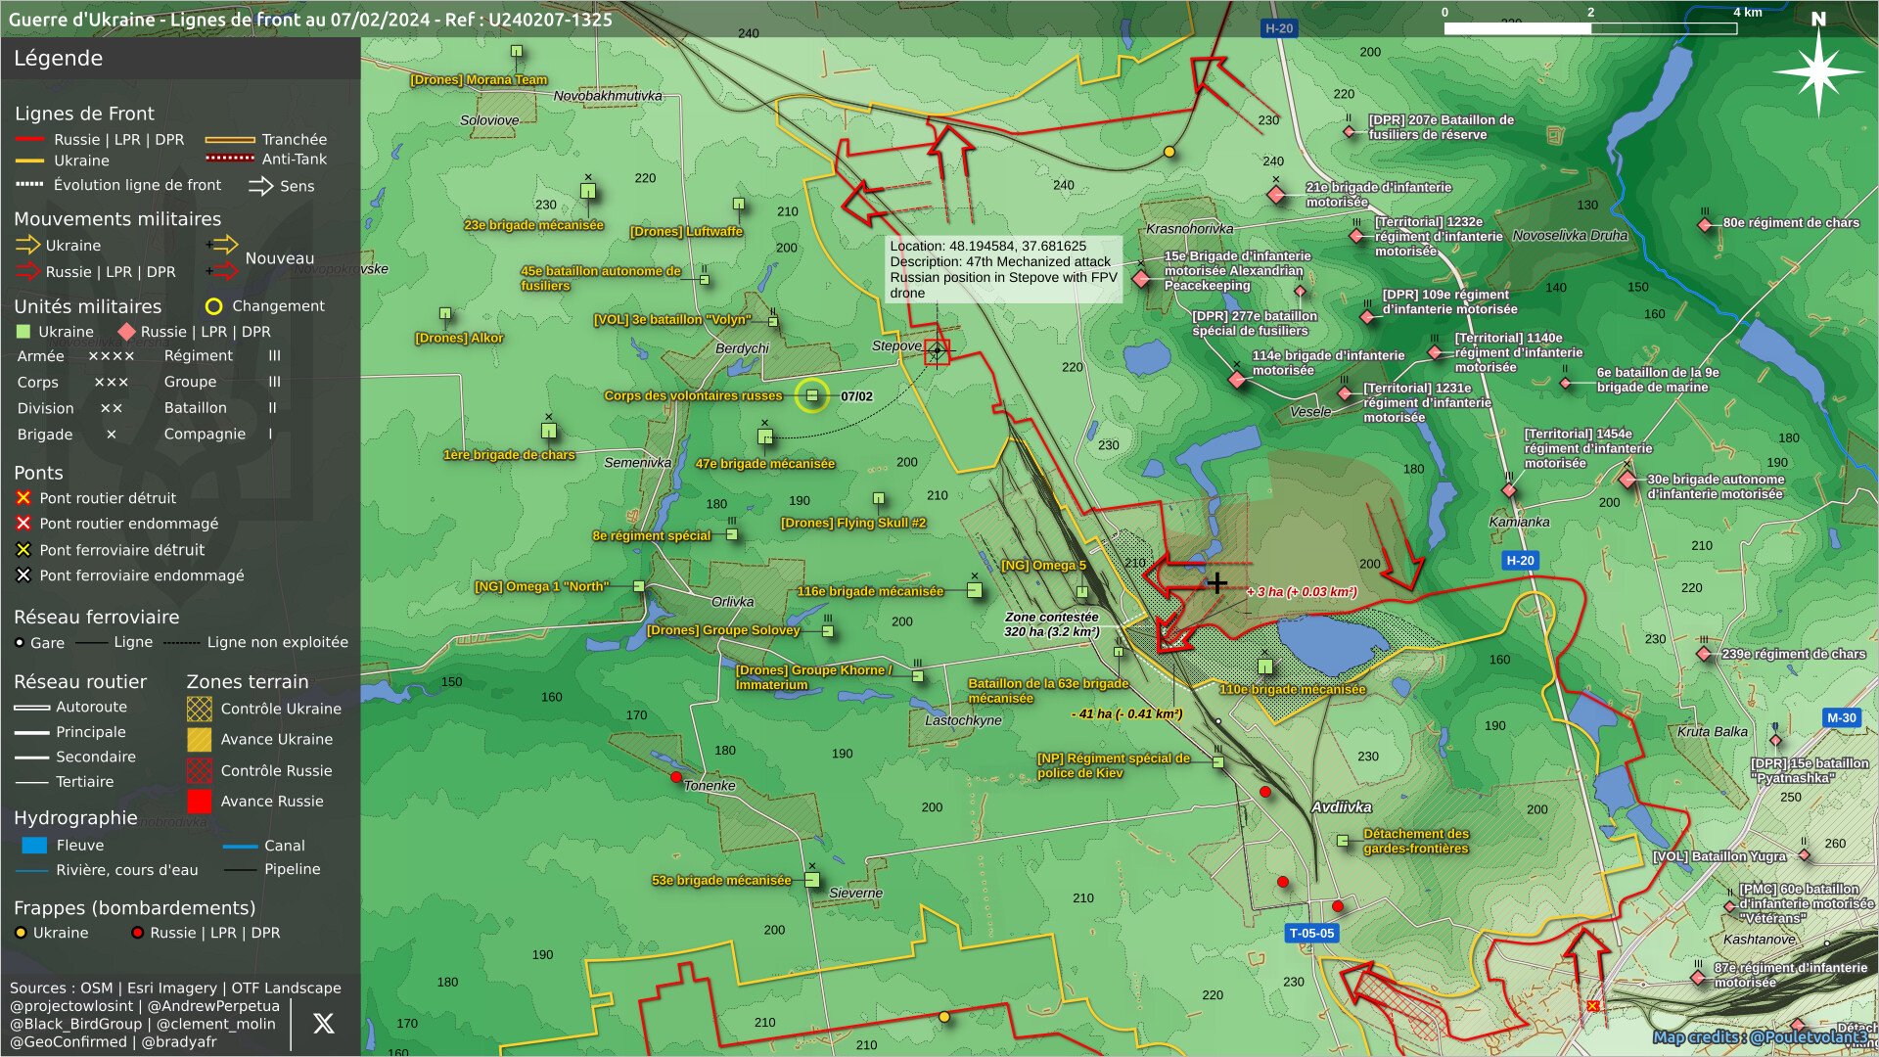The width and height of the screenshot is (1879, 1057).
Task: Click 'Pont routier détruit' legend icon
Action: coord(23,498)
